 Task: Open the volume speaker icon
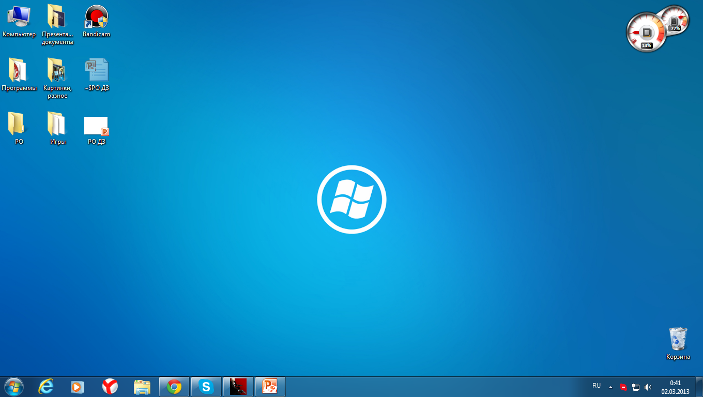[x=648, y=387]
